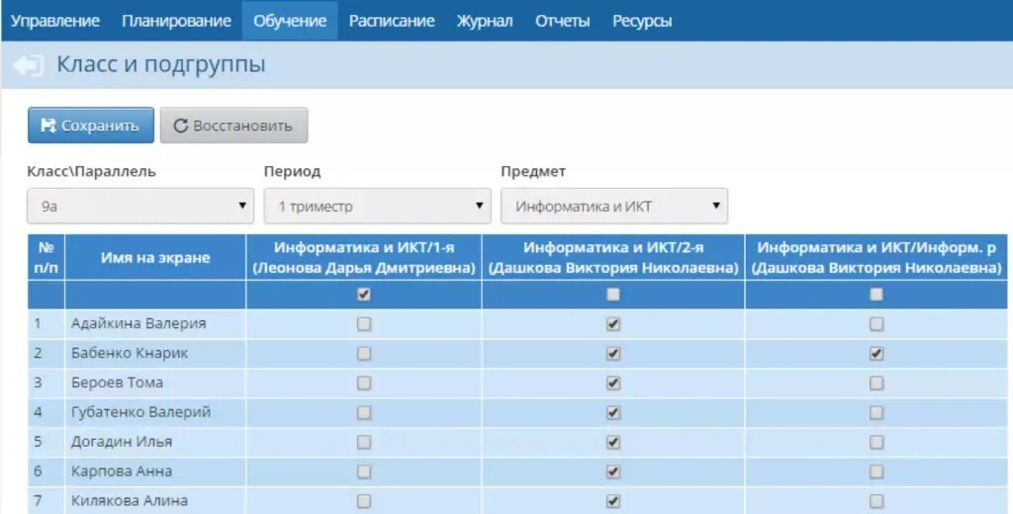1013x514 pixels.
Task: Click student name Бабенко Кнарик
Action: 130,353
